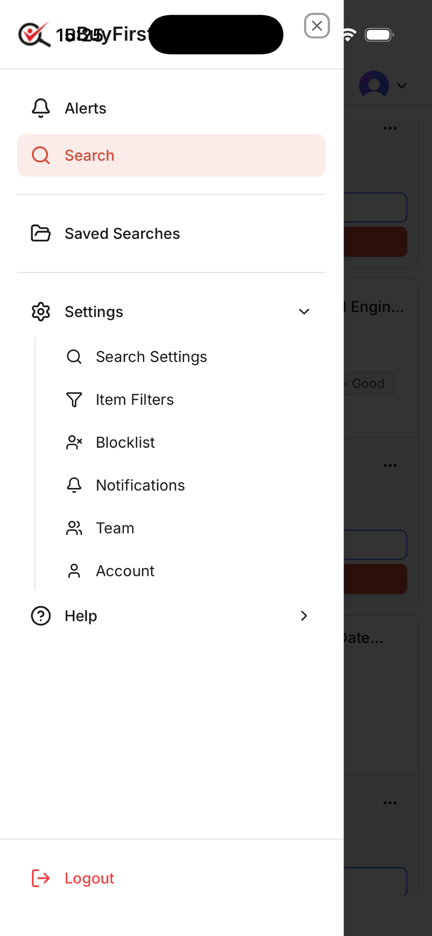
Task: Click the app logo with red checkmark
Action: click(34, 34)
